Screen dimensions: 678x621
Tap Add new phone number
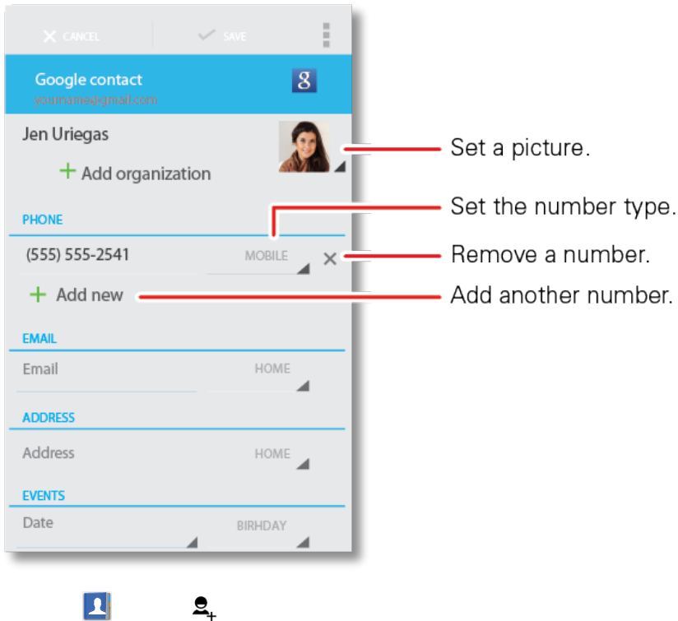point(77,295)
